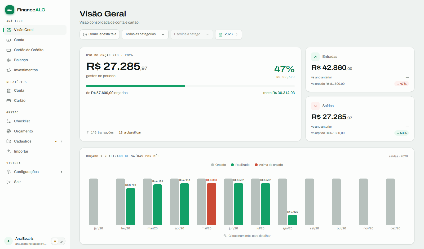Image resolution: width=424 pixels, height=249 pixels.
Task: Go to Cartão de Crédito page
Action: point(35,50)
